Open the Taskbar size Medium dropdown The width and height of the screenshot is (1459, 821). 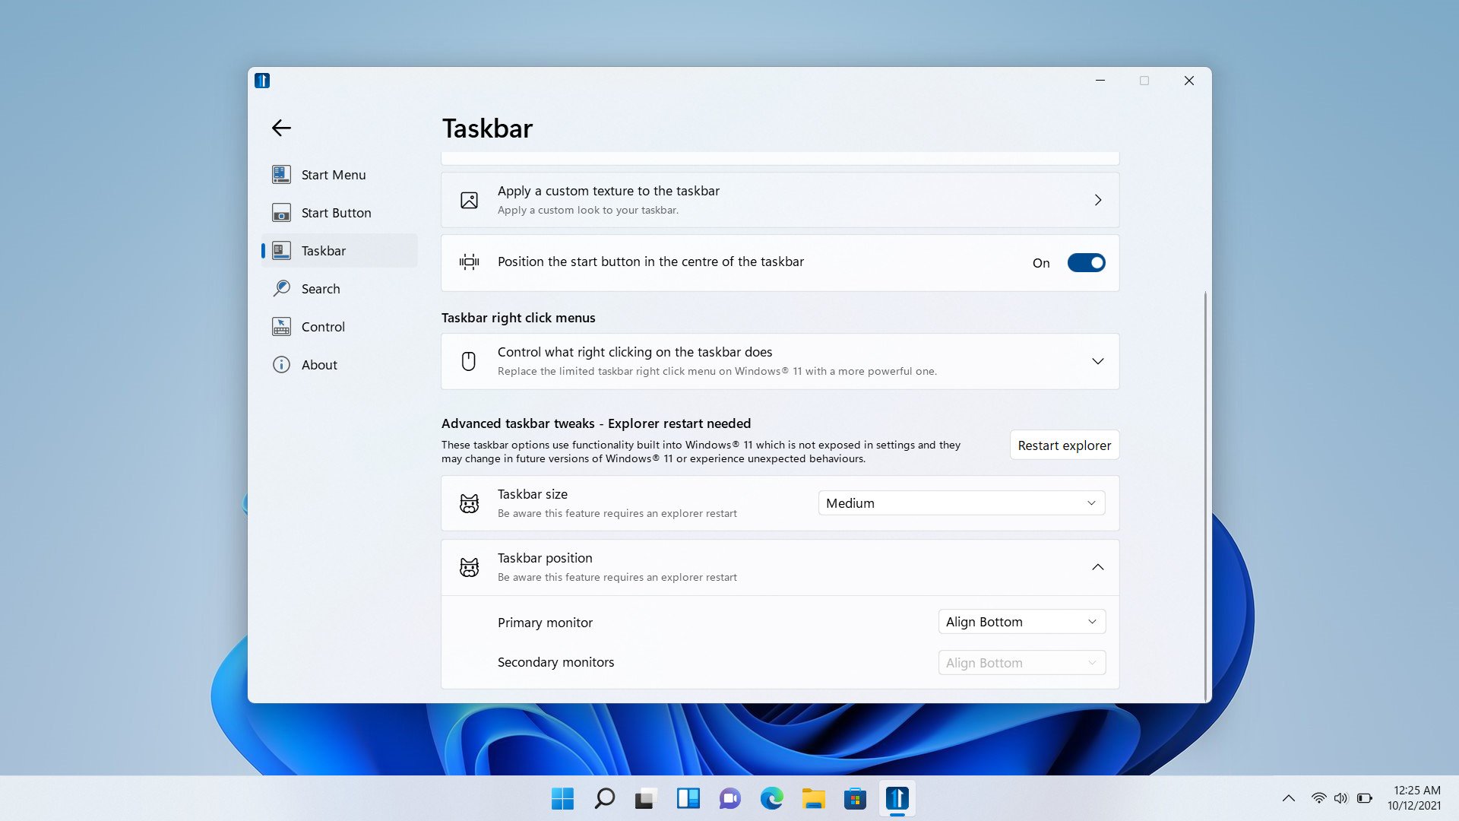(x=961, y=503)
